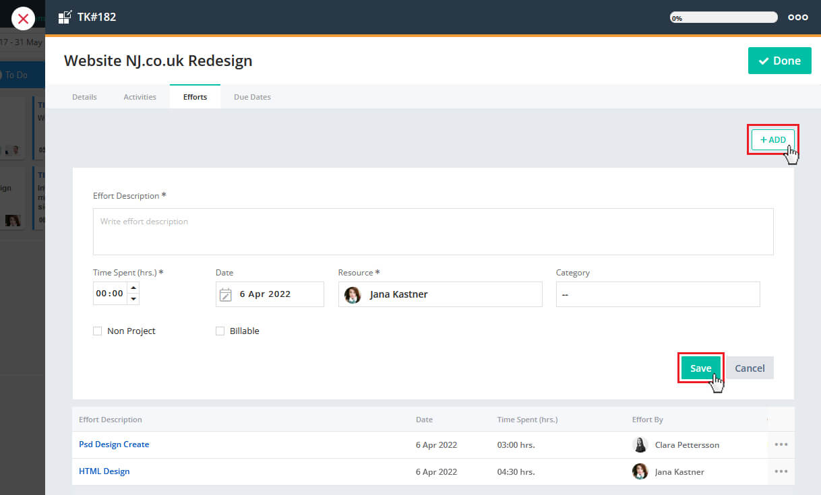Image resolution: width=821 pixels, height=495 pixels.
Task: Click the Effort By column header
Action: (647, 420)
